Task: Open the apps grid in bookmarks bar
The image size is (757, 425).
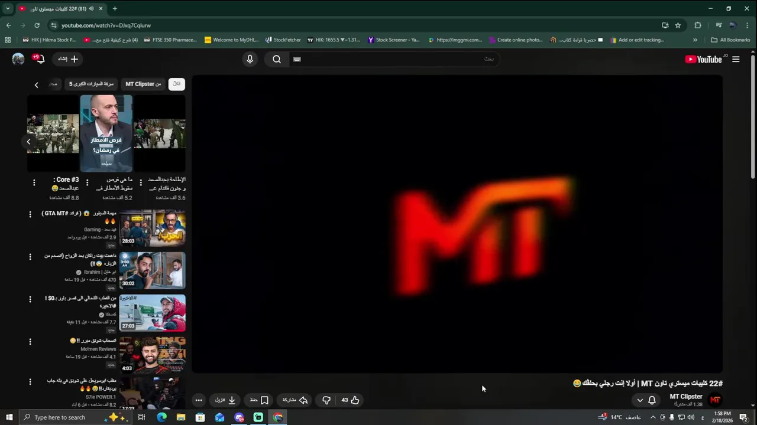Action: pos(8,40)
